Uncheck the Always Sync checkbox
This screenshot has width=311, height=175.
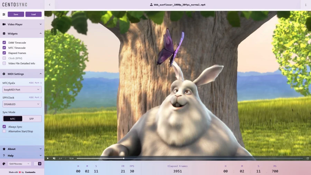pyautogui.click(x=4, y=126)
